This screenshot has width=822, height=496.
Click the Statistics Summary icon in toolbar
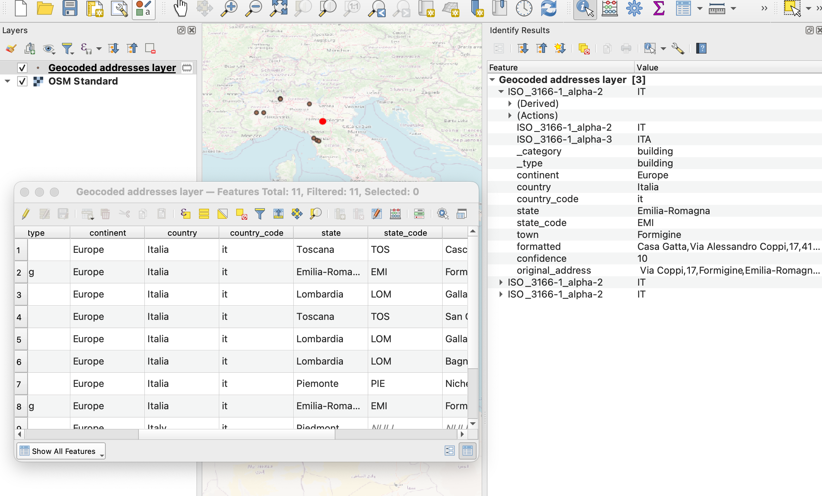coord(658,9)
